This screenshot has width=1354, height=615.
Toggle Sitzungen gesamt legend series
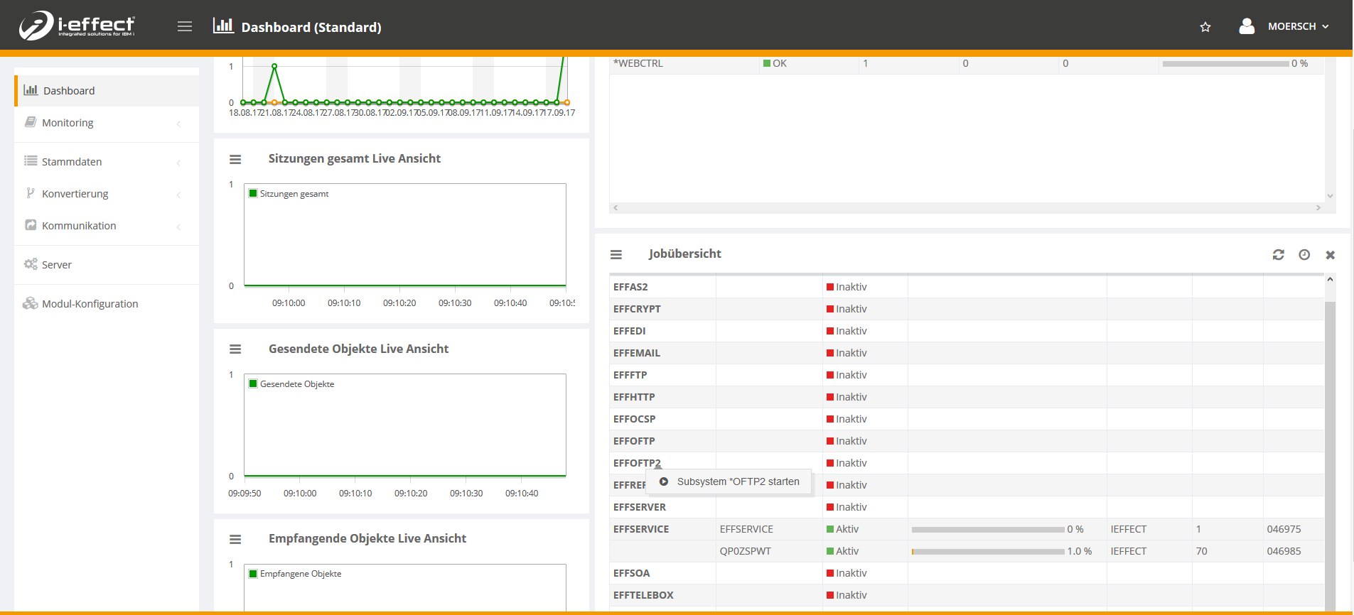tap(289, 194)
